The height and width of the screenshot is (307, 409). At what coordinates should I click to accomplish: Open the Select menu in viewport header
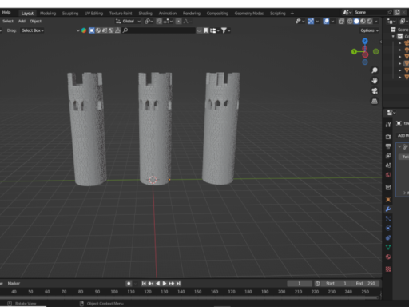8,22
